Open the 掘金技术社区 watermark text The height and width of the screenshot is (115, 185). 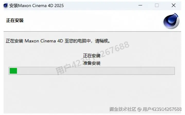(122, 109)
